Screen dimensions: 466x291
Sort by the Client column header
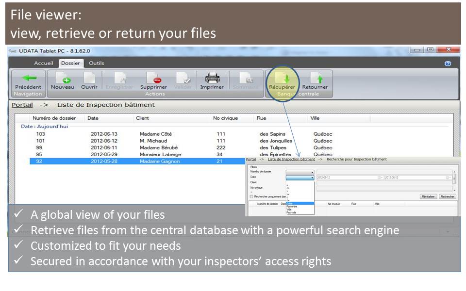(142, 118)
